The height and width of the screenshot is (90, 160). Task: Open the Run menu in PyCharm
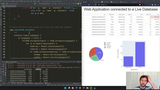point(25,1)
